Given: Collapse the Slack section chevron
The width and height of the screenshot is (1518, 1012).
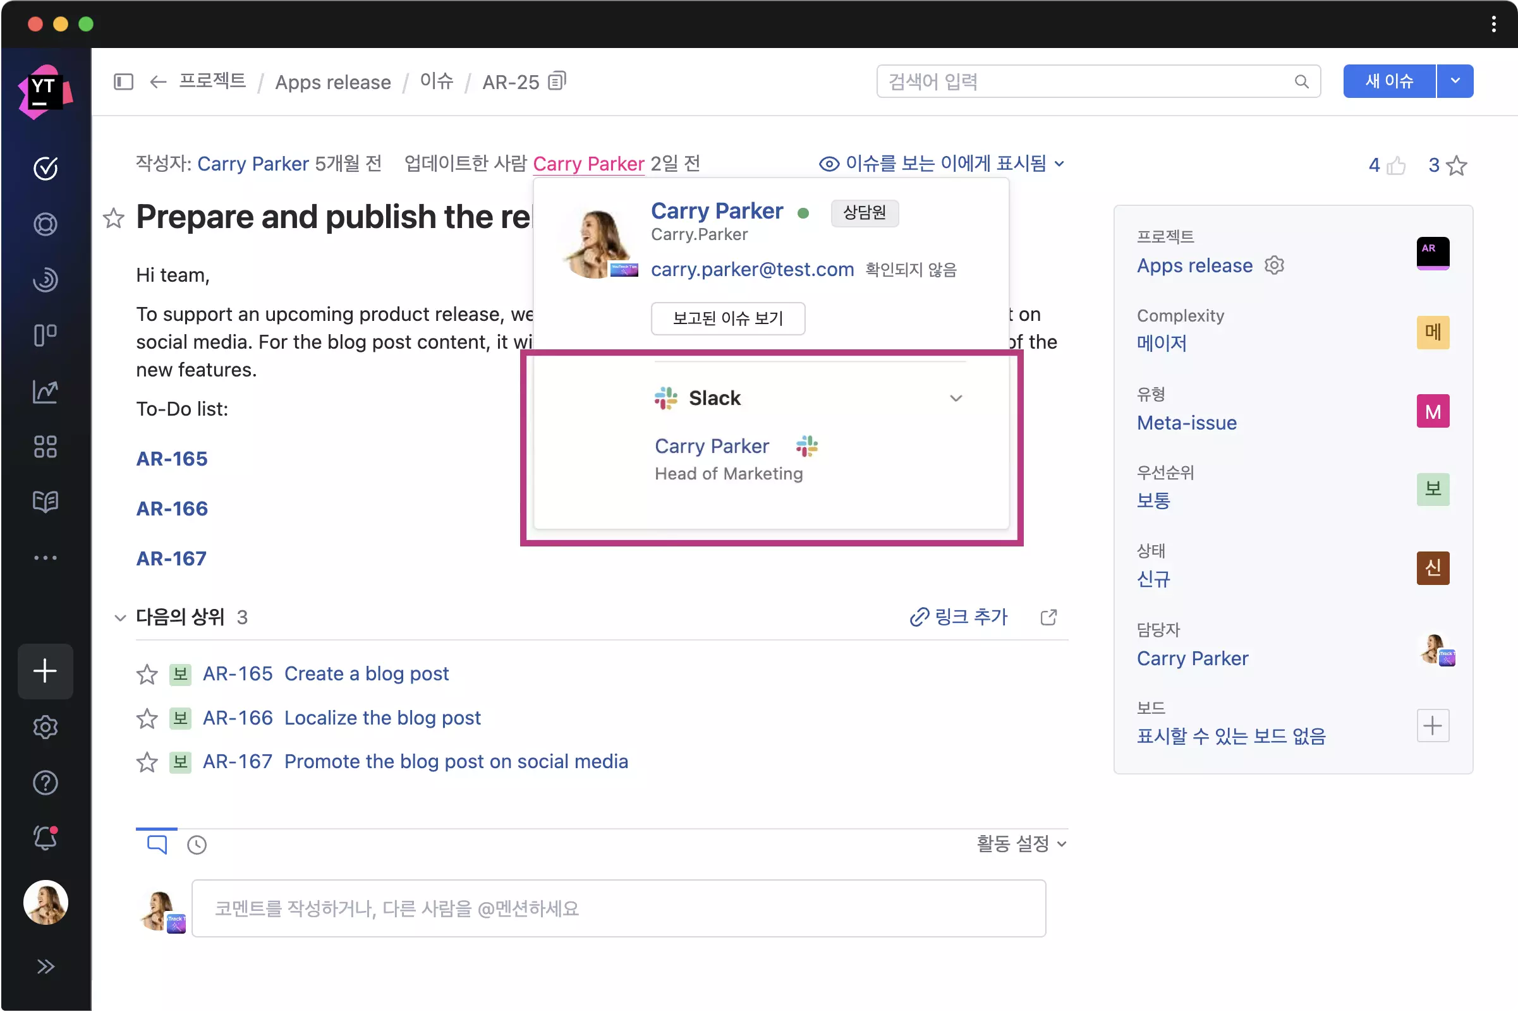Looking at the screenshot, I should point(956,398).
